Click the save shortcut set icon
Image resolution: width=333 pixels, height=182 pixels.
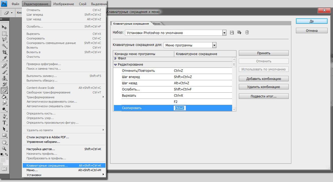[232, 32]
